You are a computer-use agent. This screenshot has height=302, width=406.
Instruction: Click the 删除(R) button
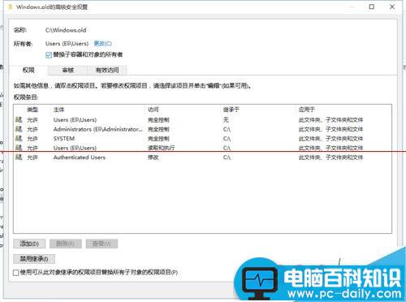point(66,244)
